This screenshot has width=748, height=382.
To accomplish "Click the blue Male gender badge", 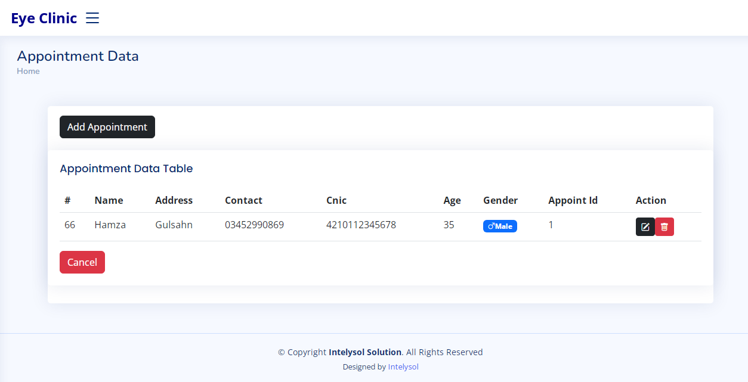I will (500, 226).
